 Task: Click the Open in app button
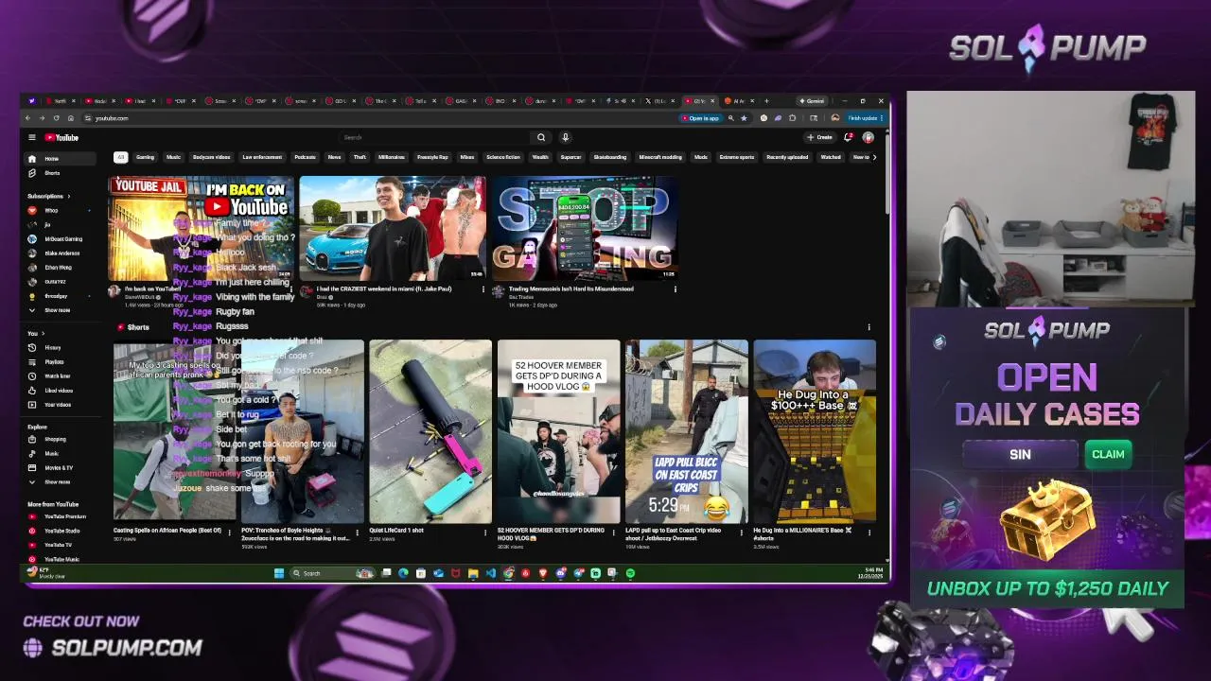pyautogui.click(x=700, y=118)
